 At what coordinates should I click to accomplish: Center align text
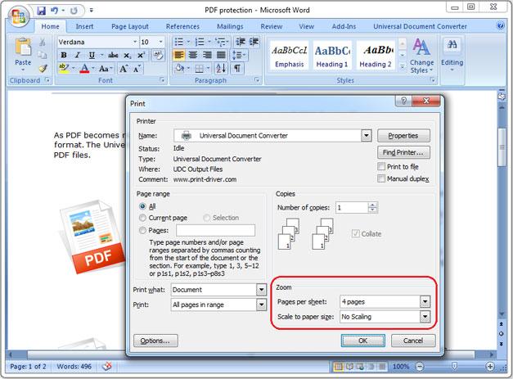tap(193, 55)
